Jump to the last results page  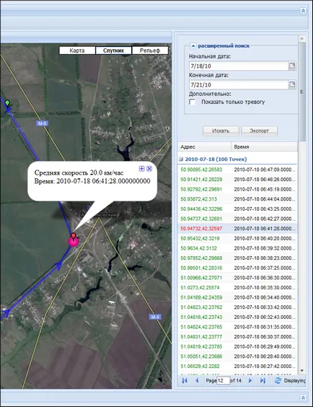tap(263, 380)
